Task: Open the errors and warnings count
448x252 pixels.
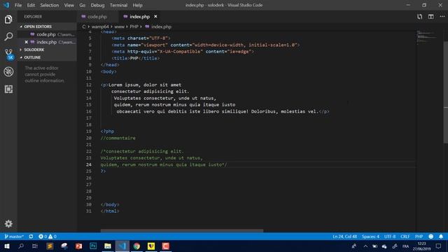Action: click(48, 237)
